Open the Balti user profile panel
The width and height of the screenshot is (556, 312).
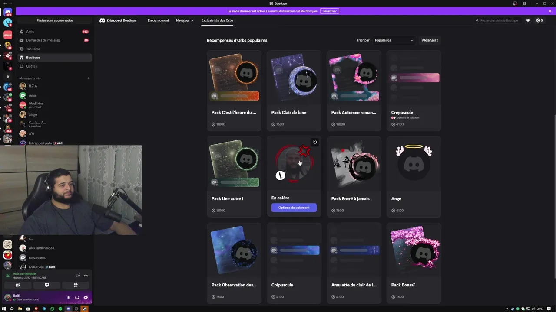(33, 297)
